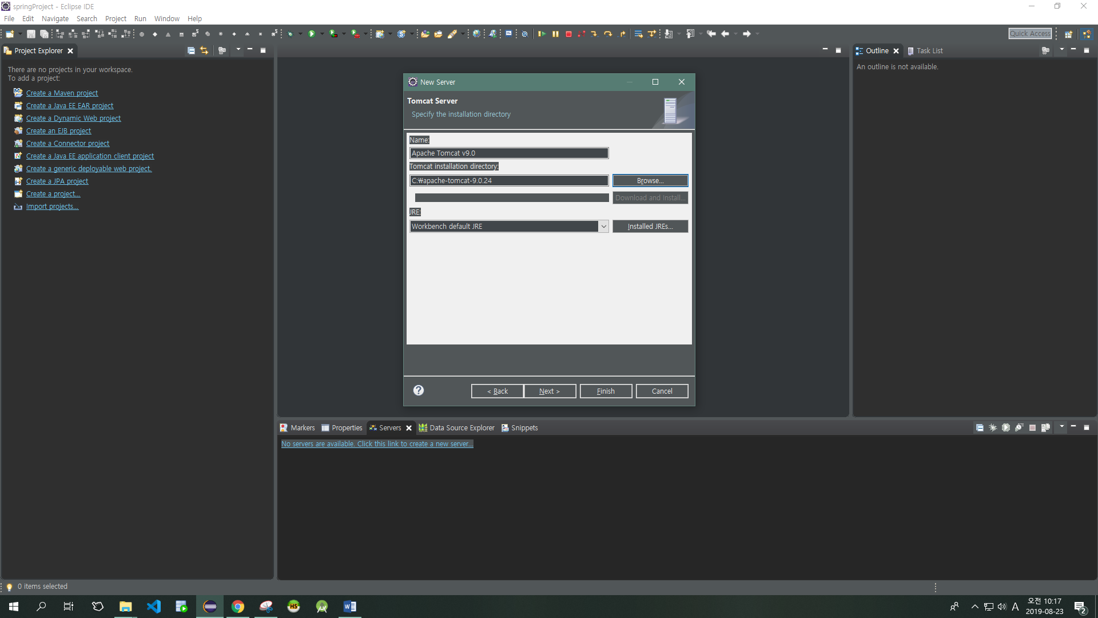Open the Navigate menu
The height and width of the screenshot is (618, 1098).
[x=55, y=18]
